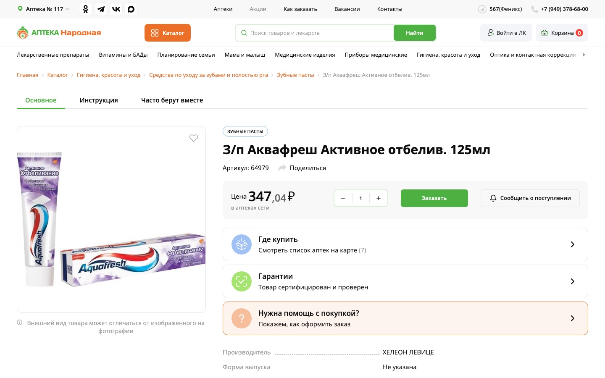
Task: Expand the Аптека № 117 pharmacy selector
Action: pos(43,9)
